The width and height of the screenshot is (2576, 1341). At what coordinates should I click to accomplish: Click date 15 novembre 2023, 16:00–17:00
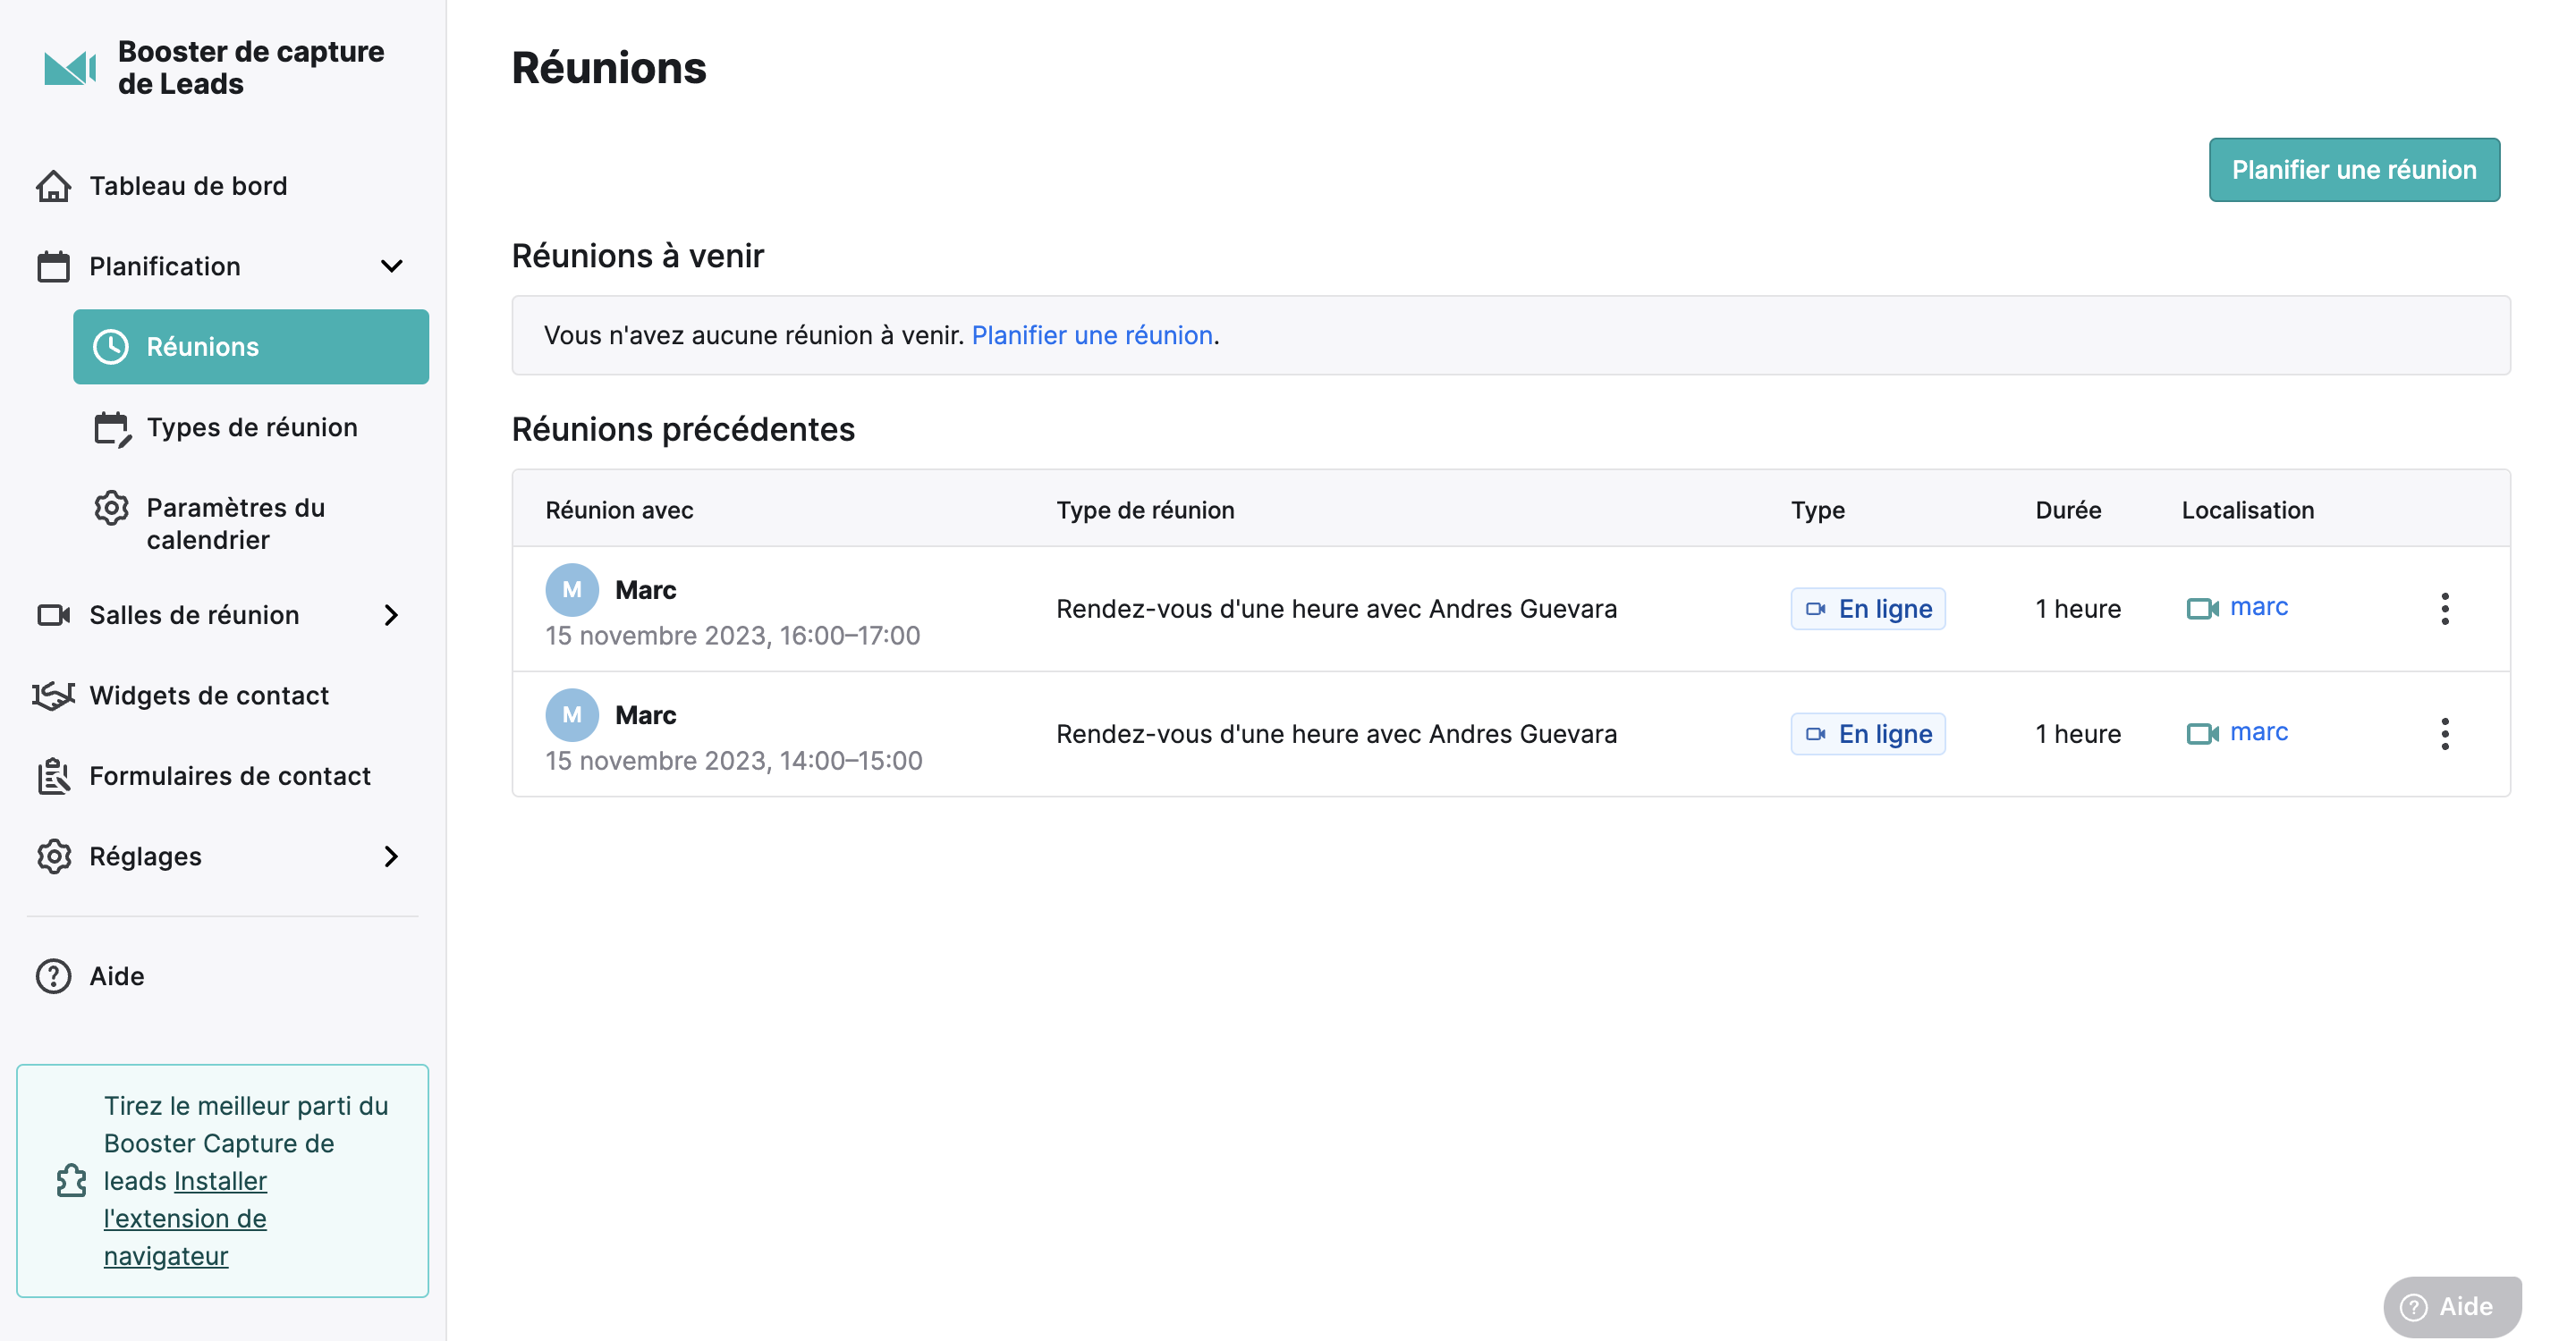click(x=732, y=636)
